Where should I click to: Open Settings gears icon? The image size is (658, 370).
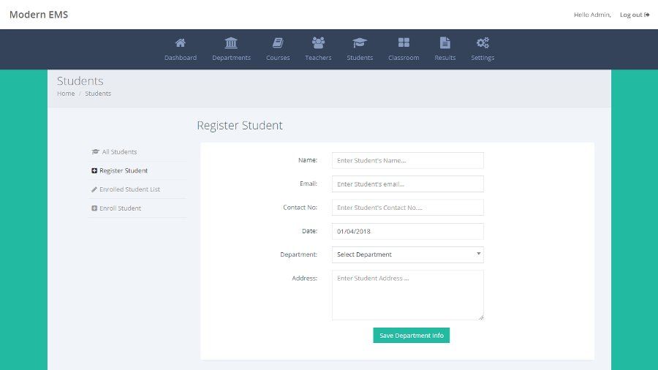click(x=483, y=43)
